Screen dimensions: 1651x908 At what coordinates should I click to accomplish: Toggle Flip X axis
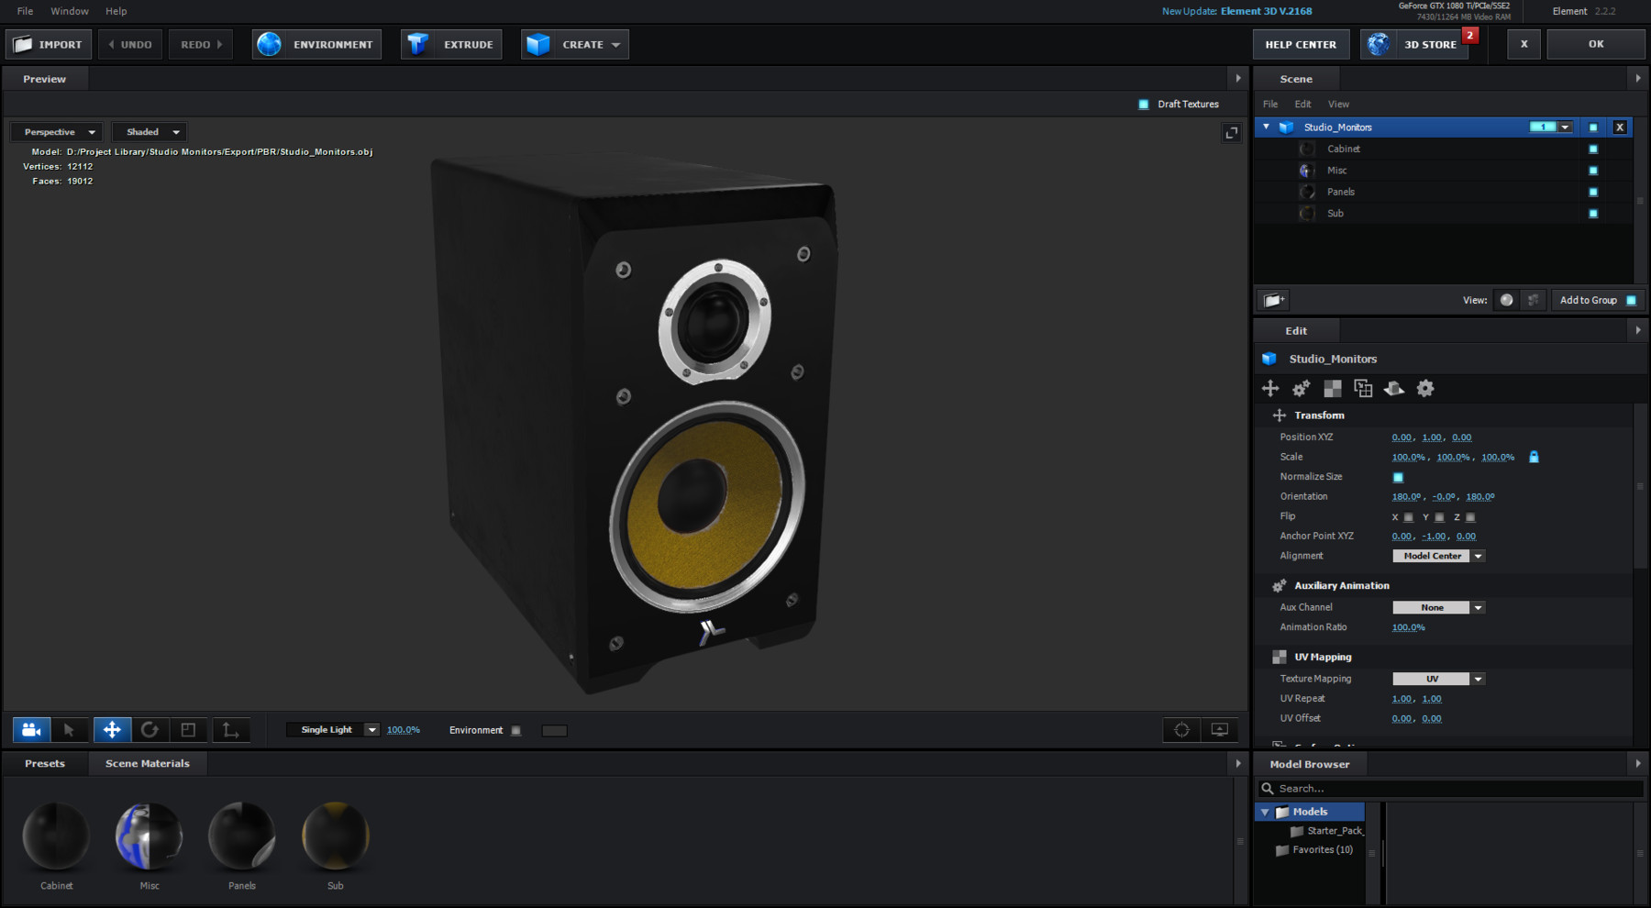coord(1408,516)
